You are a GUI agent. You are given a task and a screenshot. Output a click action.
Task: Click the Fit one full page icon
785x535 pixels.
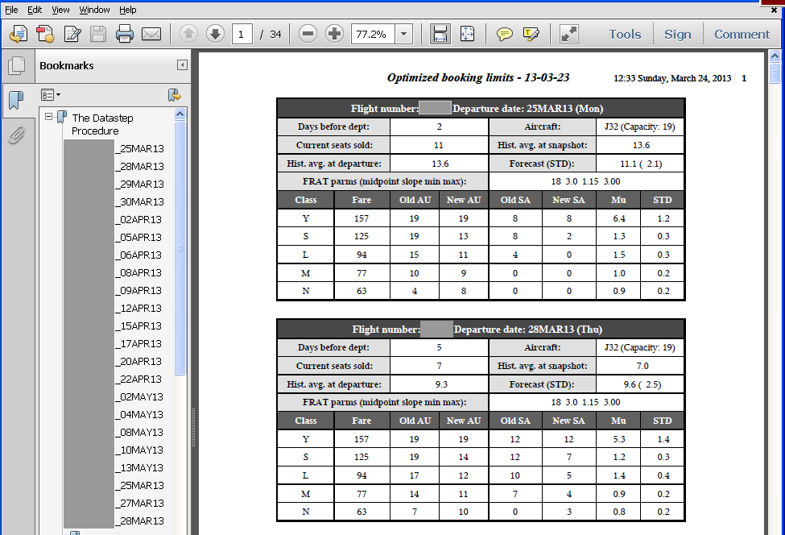pyautogui.click(x=467, y=34)
